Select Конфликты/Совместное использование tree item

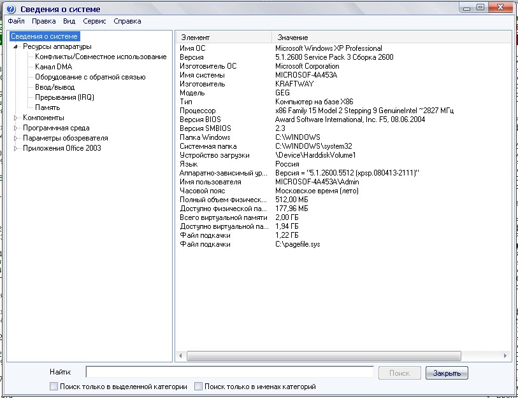[101, 57]
